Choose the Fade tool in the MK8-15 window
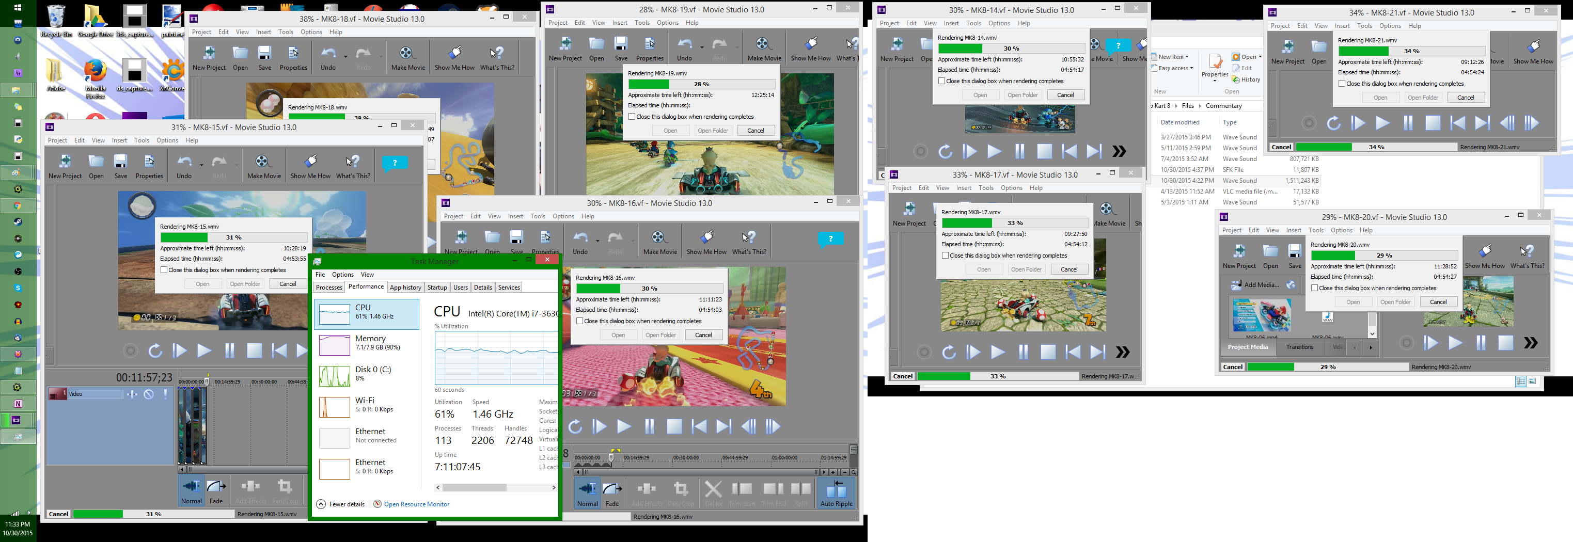This screenshot has width=1573, height=542. 216,491
